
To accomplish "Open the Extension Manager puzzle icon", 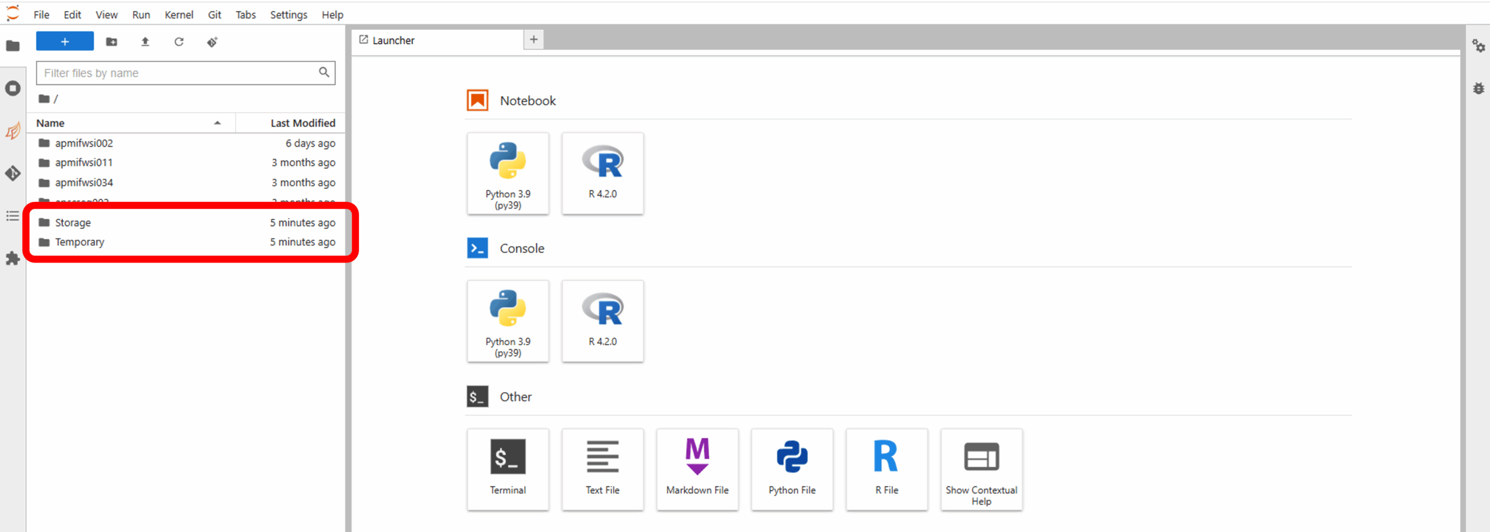I will pos(13,259).
